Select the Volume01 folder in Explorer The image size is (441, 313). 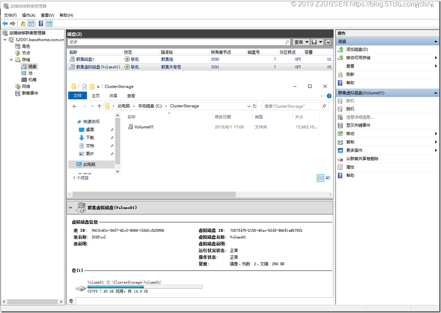tap(141, 127)
